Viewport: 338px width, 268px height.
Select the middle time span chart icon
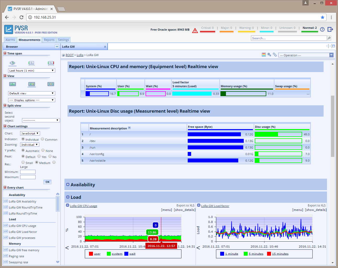click(31, 63)
